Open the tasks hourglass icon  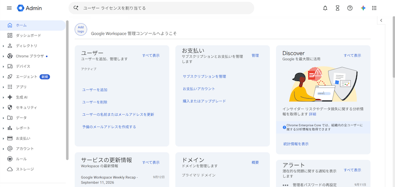[x=338, y=8]
